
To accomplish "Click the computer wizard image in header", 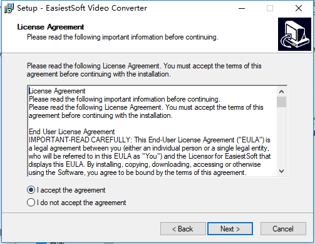I will pyautogui.click(x=294, y=34).
